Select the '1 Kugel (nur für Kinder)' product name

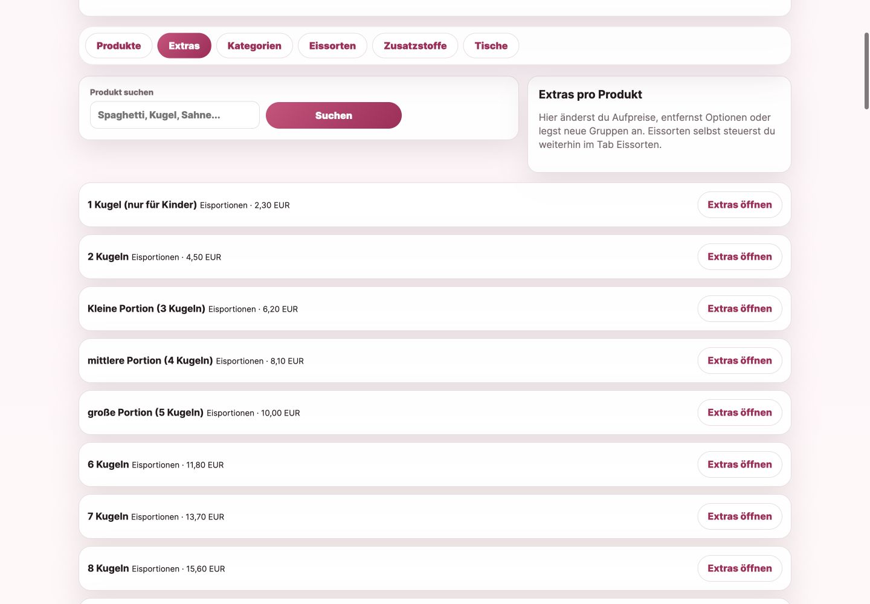142,205
